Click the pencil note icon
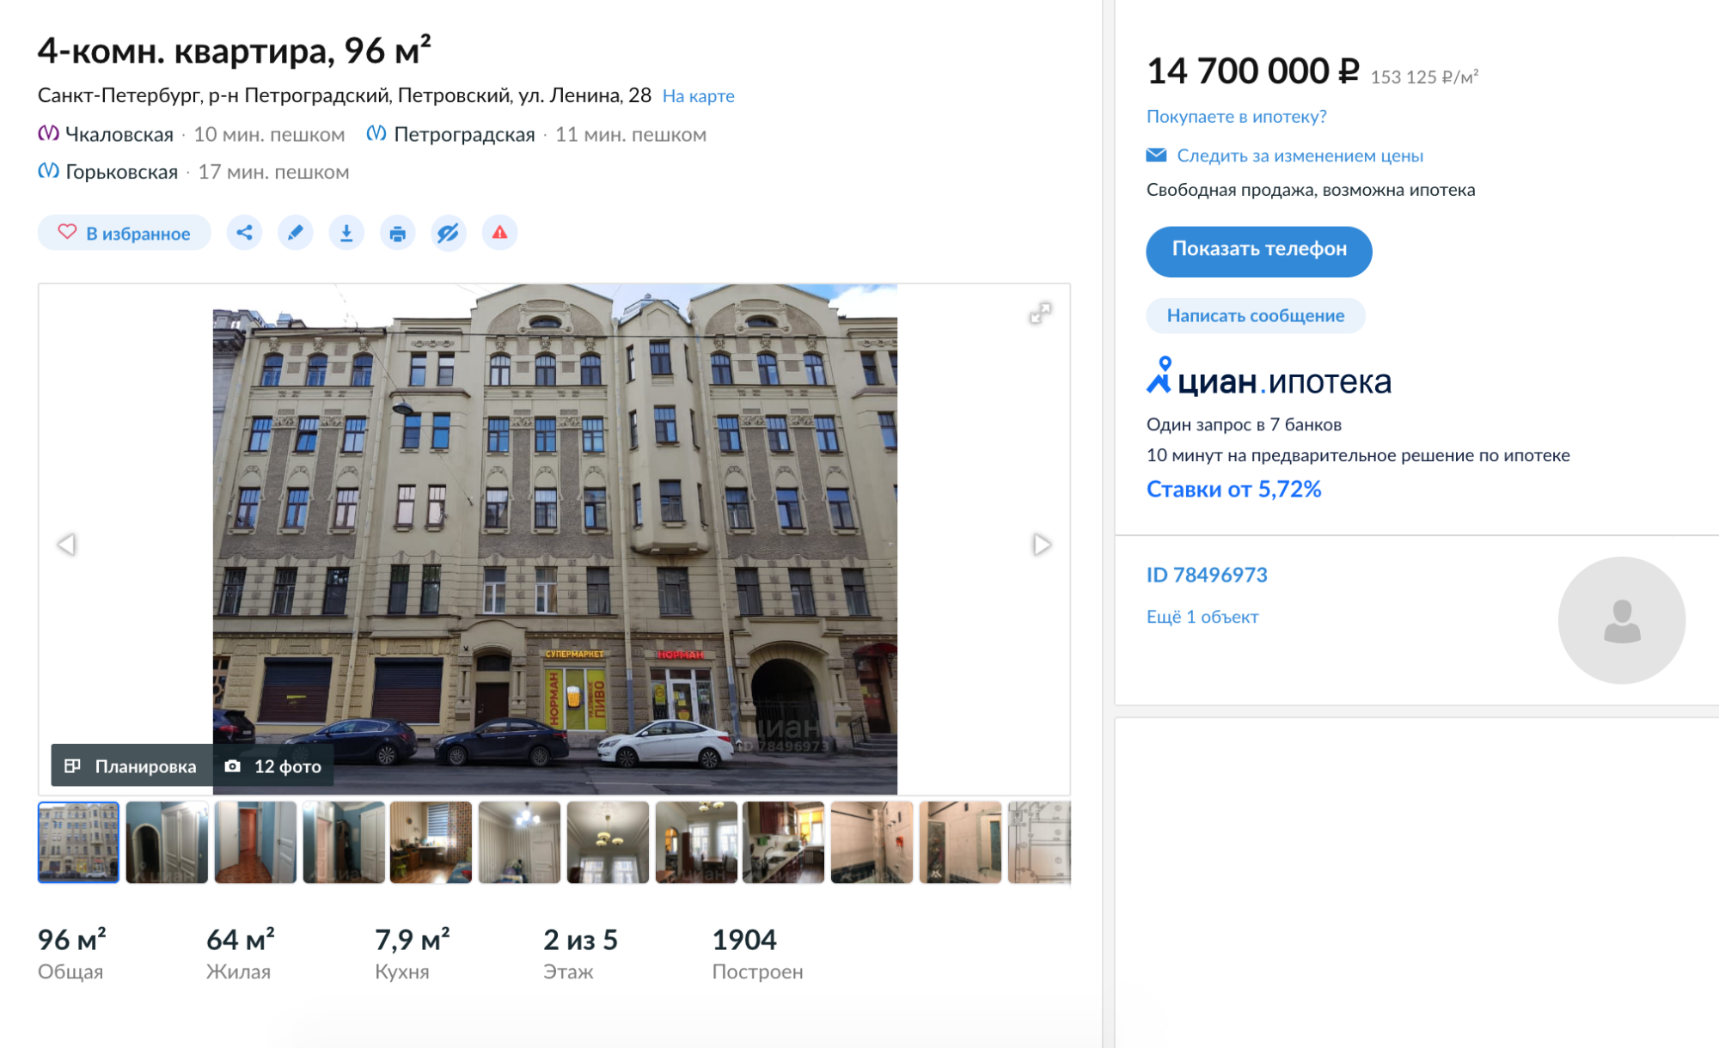The width and height of the screenshot is (1719, 1048). click(295, 233)
